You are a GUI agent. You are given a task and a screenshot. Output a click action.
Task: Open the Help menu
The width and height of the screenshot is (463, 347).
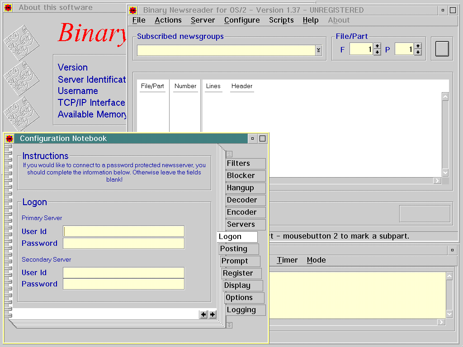[x=310, y=20]
